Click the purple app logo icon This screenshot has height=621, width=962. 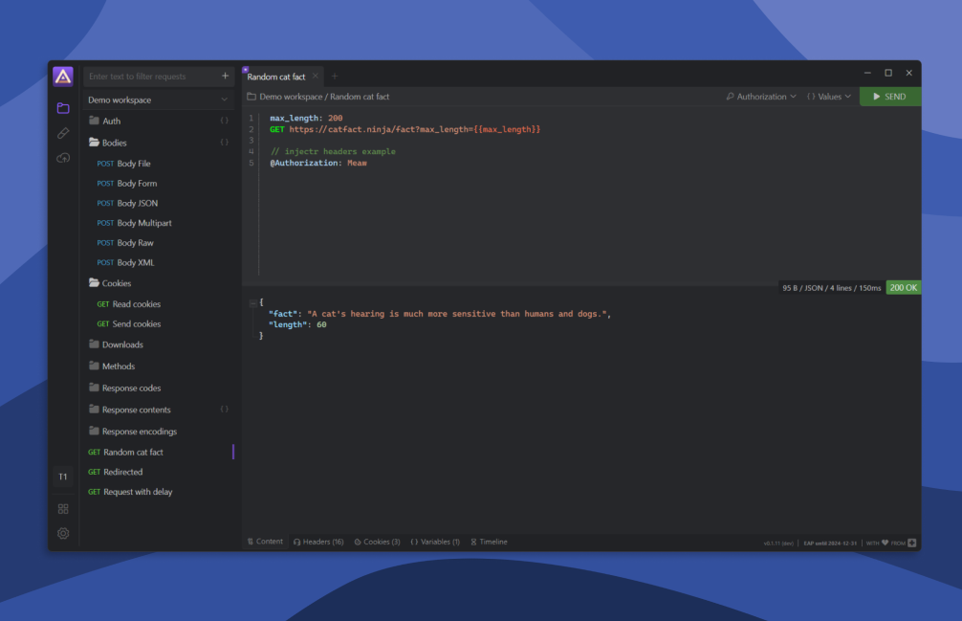[63, 77]
